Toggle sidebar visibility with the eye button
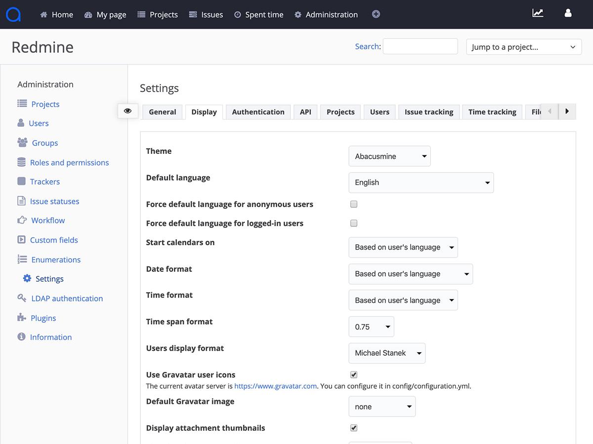The image size is (593, 444). pyautogui.click(x=127, y=111)
